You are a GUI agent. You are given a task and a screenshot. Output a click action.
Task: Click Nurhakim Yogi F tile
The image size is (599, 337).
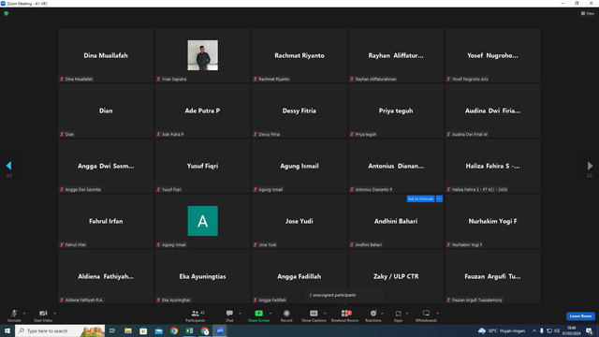coord(492,221)
